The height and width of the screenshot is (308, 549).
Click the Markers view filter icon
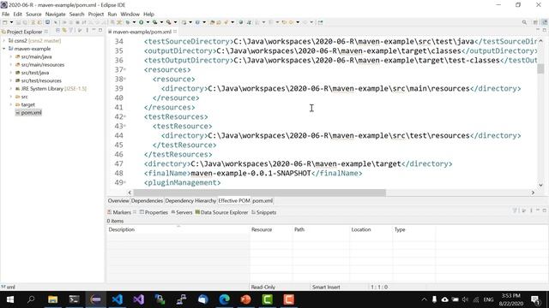coord(515,210)
